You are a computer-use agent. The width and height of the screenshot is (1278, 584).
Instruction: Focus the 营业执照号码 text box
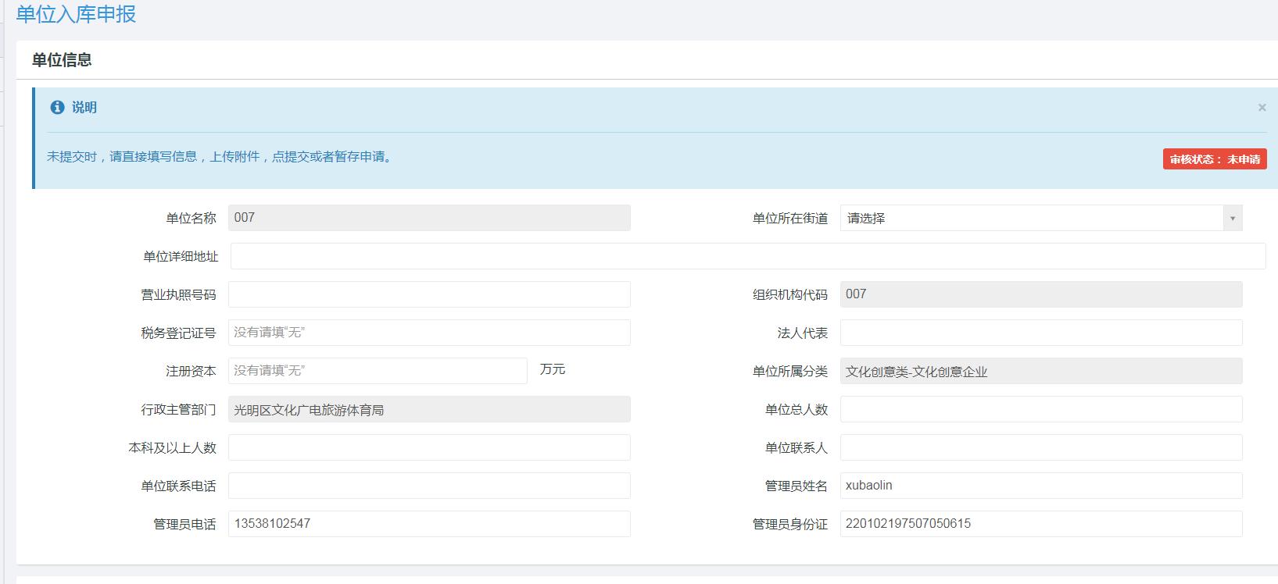click(x=429, y=294)
